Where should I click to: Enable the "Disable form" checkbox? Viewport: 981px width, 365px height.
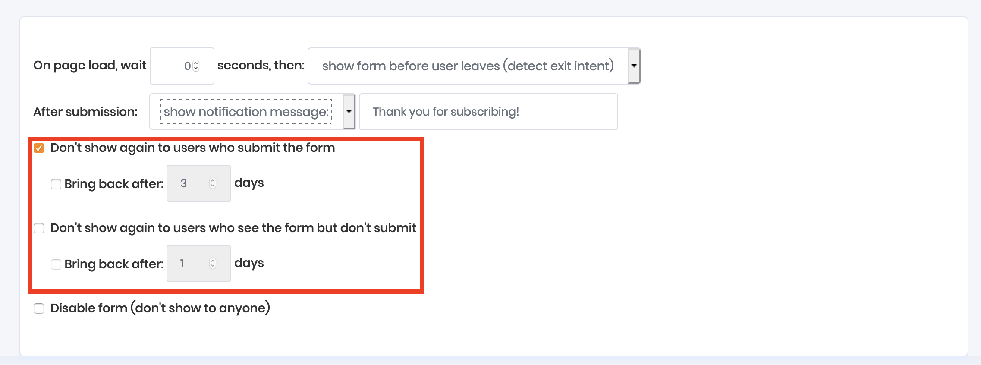(x=39, y=308)
